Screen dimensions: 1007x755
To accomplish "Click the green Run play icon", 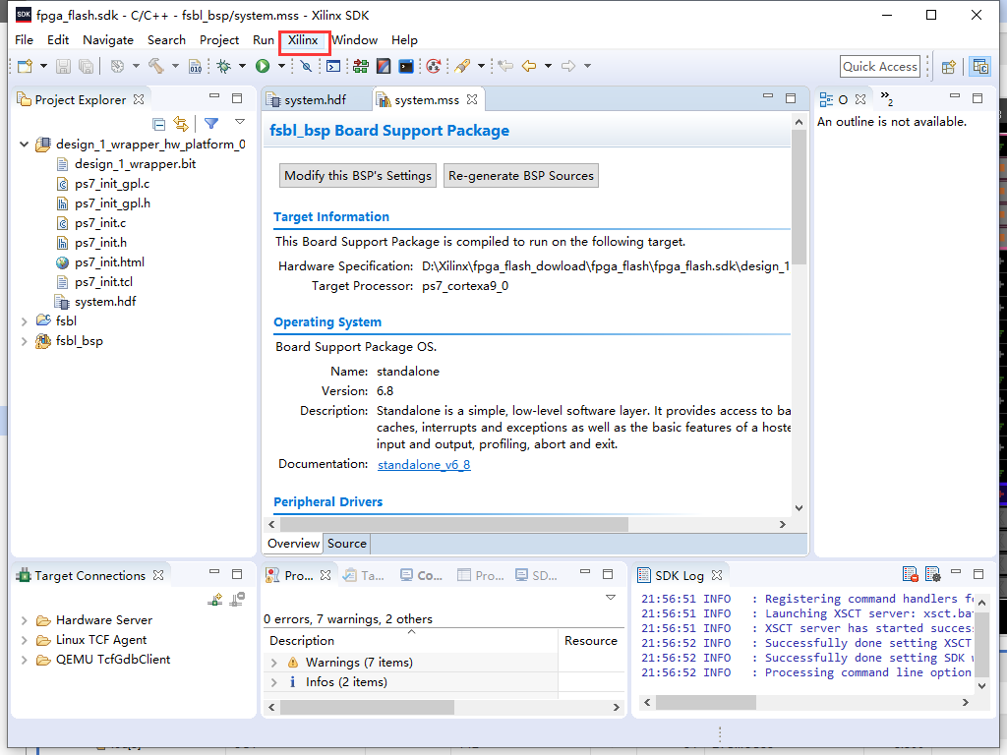I will 263,66.
